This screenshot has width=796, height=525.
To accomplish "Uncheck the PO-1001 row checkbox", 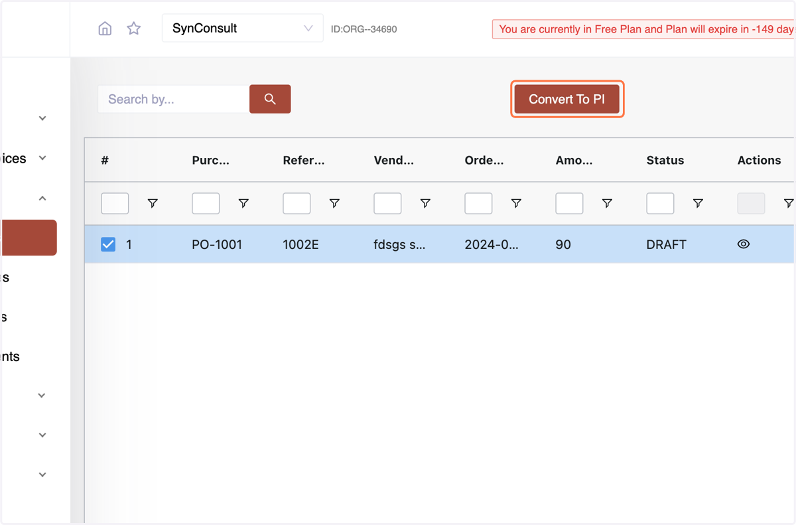I will pyautogui.click(x=108, y=244).
